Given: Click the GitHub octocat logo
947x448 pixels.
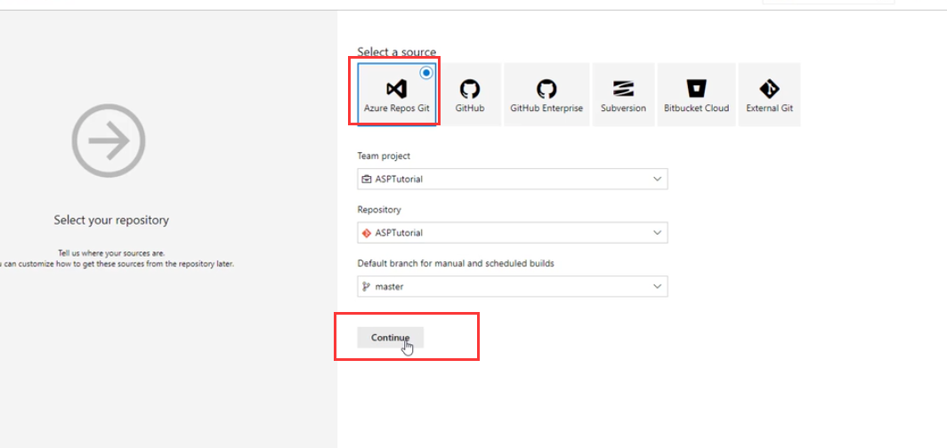Looking at the screenshot, I should coord(469,89).
